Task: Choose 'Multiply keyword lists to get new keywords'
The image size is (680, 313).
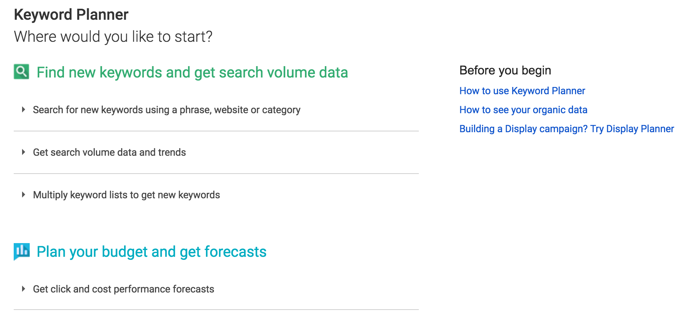Action: (126, 195)
